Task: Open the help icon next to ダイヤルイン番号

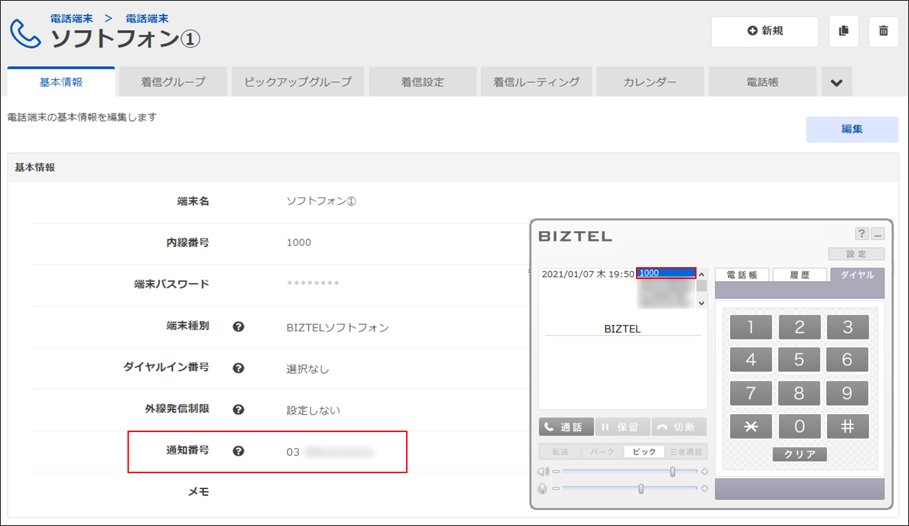Action: tap(238, 368)
